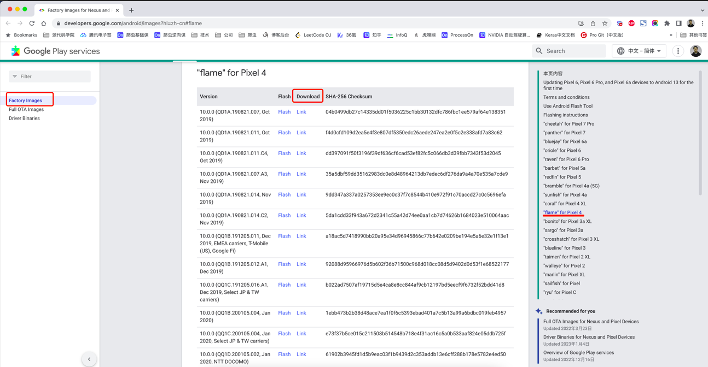Click the address bar URL
The height and width of the screenshot is (367, 708).
133,23
